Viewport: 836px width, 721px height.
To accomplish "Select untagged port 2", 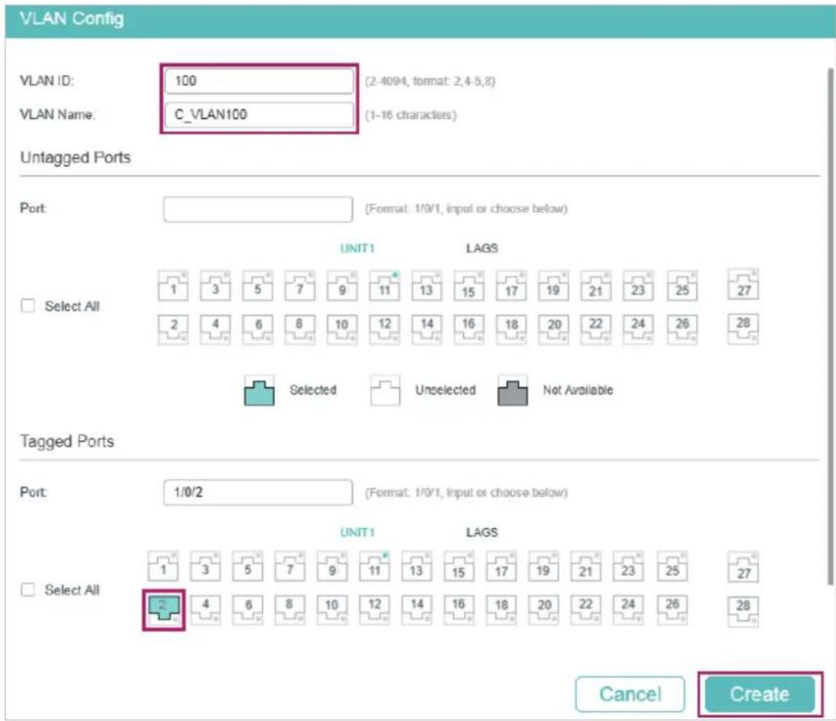I will [x=173, y=328].
